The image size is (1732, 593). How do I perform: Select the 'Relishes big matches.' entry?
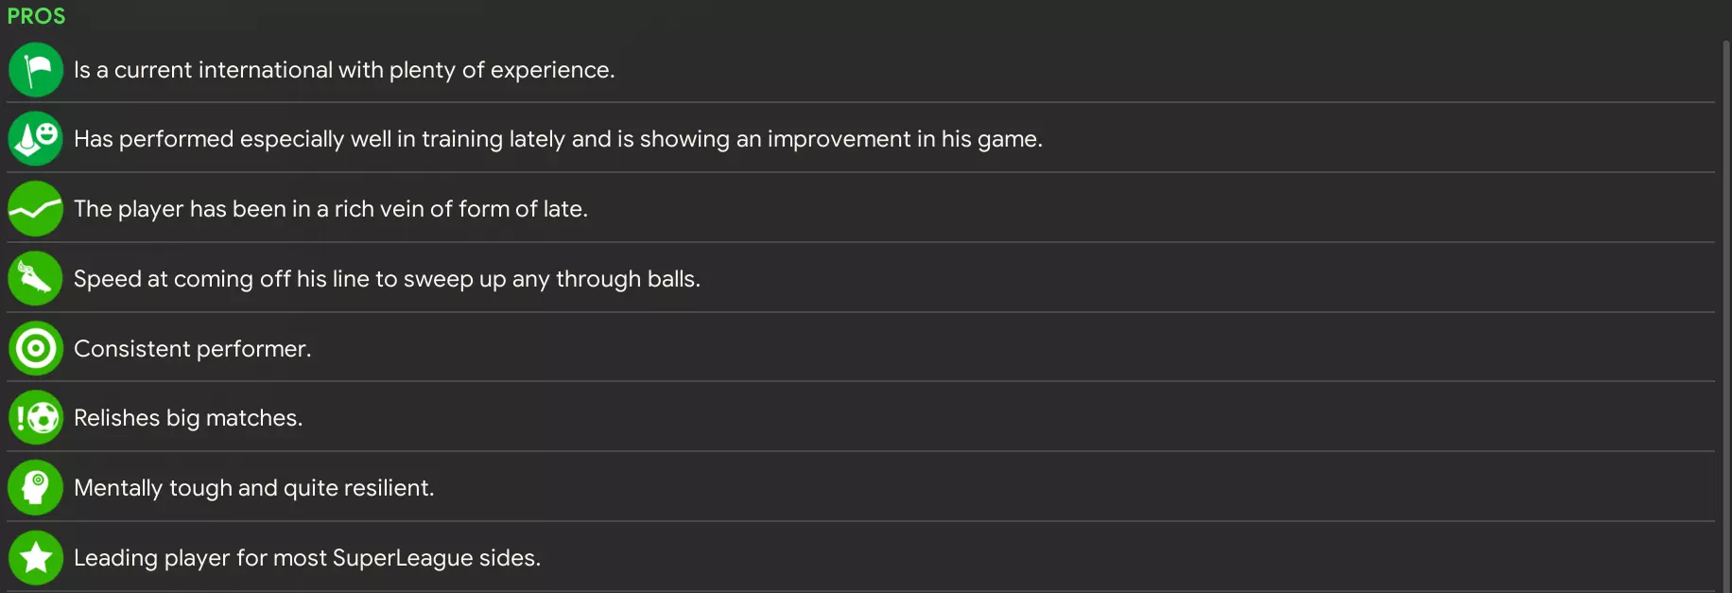coord(188,418)
